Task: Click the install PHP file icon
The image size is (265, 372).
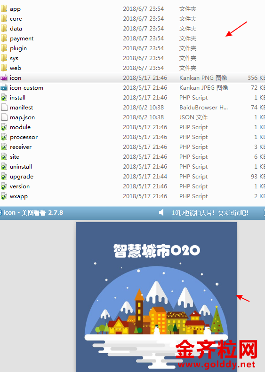Action: click(x=4, y=98)
